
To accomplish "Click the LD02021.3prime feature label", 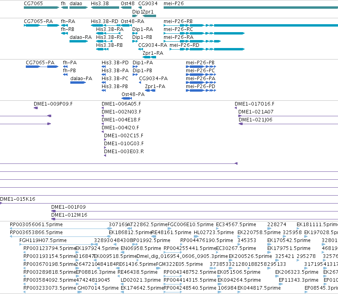I will (141, 280).
